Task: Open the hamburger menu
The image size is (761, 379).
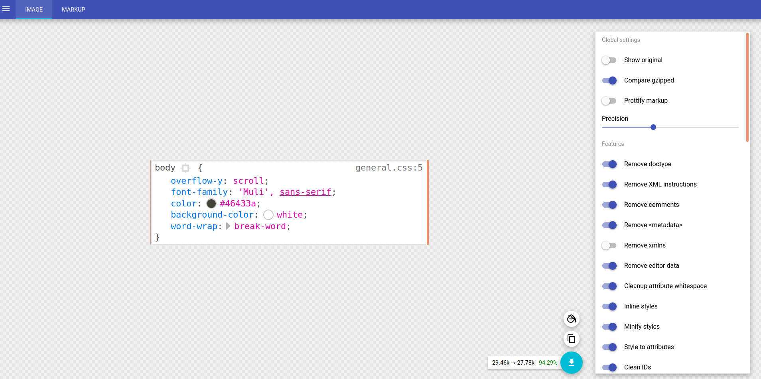Action: [x=6, y=9]
